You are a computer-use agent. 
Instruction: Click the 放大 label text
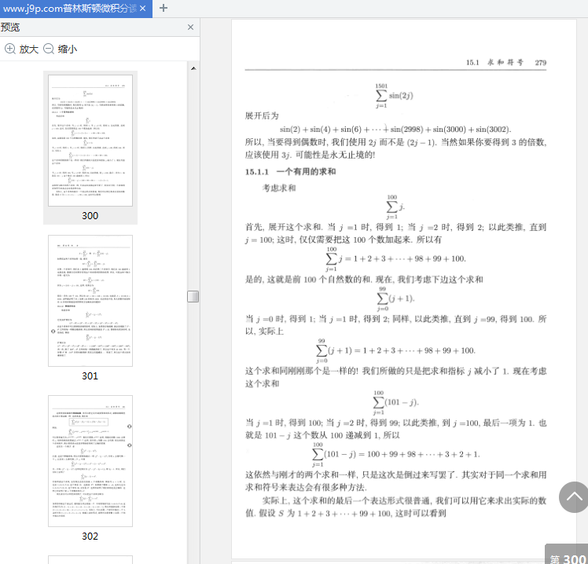point(29,49)
